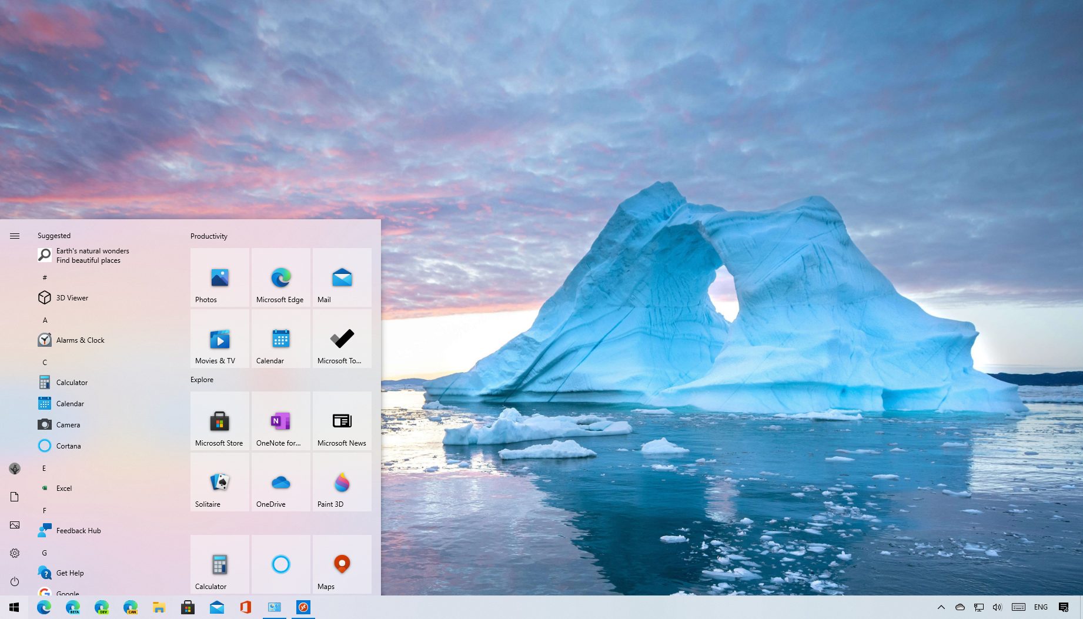The image size is (1083, 619).
Task: Open the volume control from the tray
Action: (997, 607)
